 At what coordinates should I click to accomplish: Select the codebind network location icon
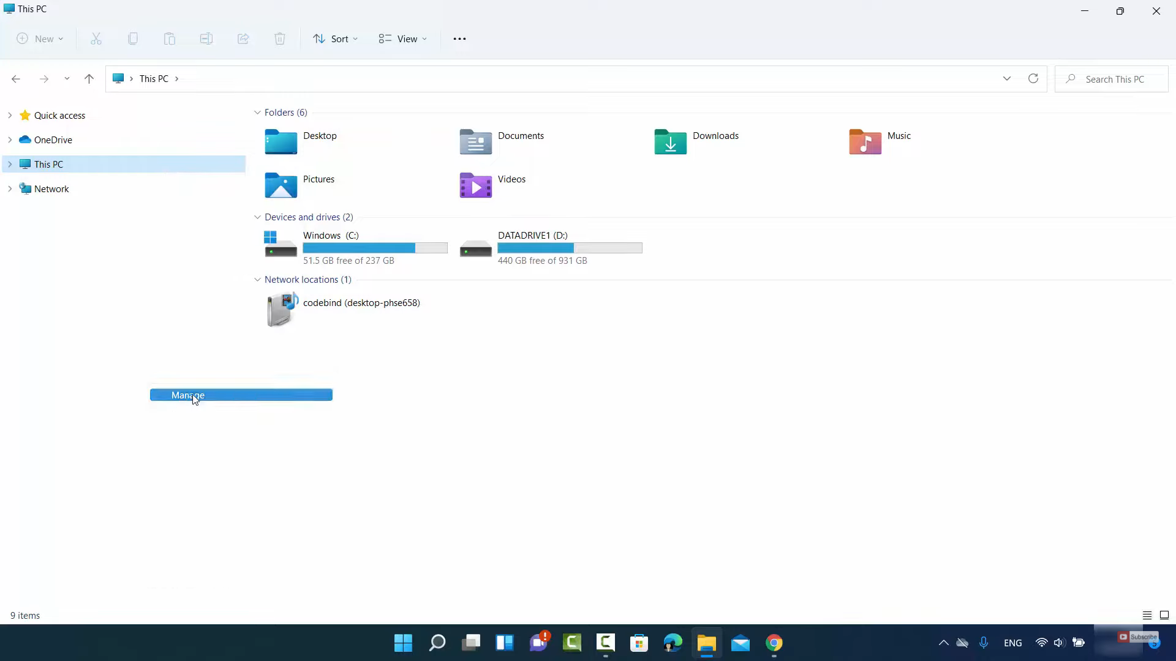click(281, 309)
